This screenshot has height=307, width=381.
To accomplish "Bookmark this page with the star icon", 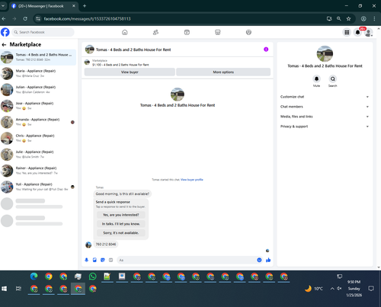I will coord(348,18).
